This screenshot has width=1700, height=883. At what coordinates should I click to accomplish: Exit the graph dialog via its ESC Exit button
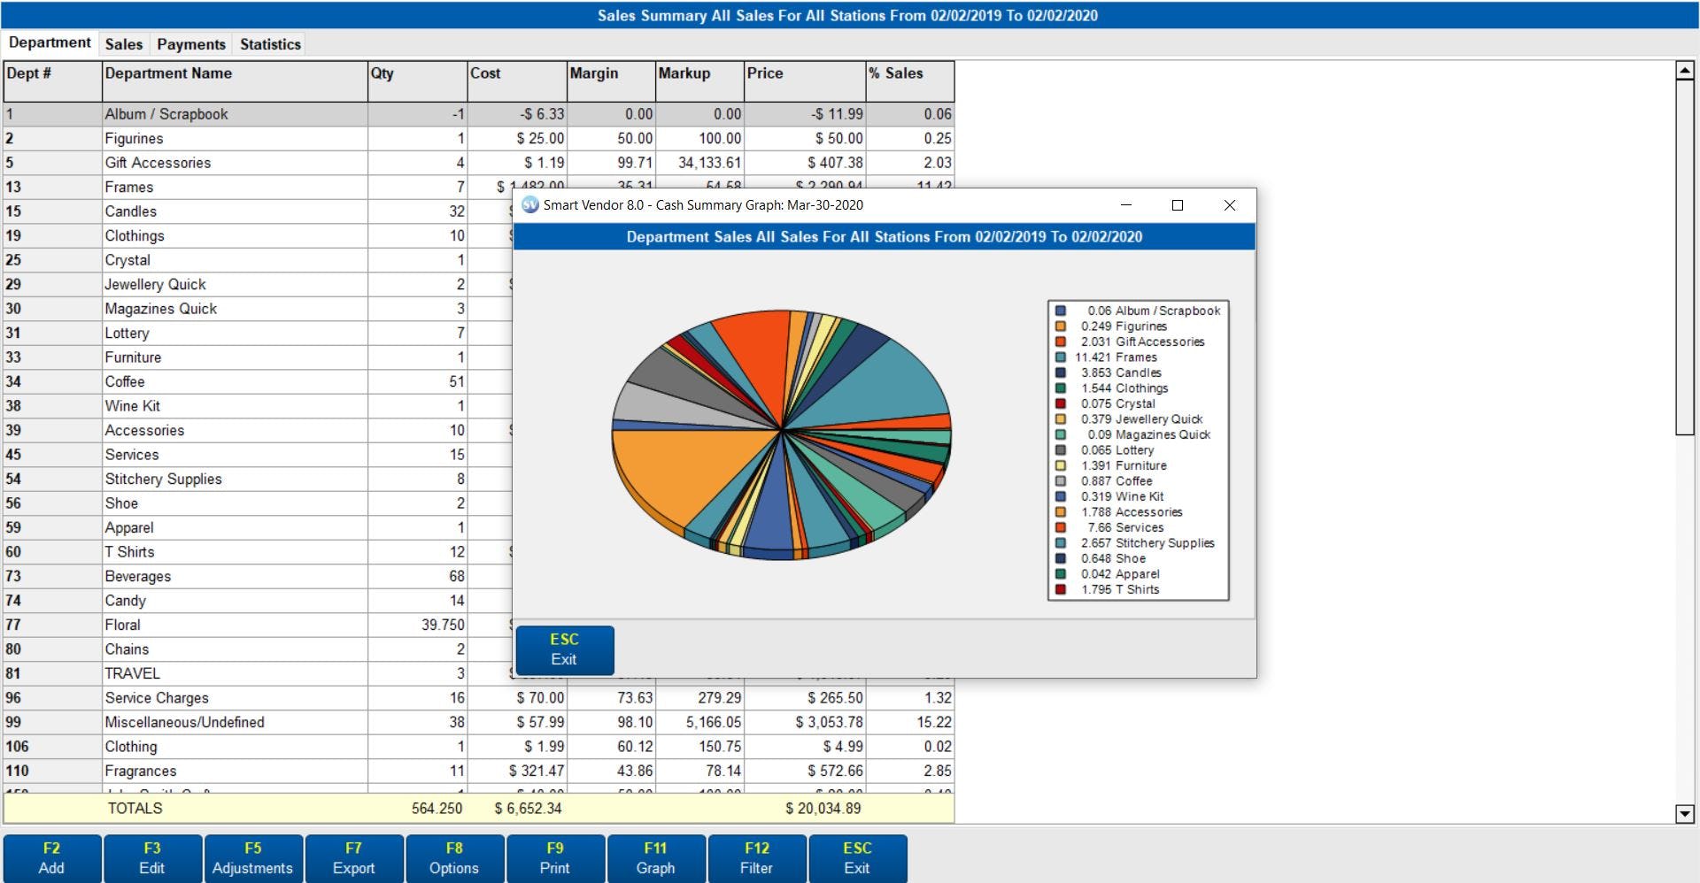point(565,649)
